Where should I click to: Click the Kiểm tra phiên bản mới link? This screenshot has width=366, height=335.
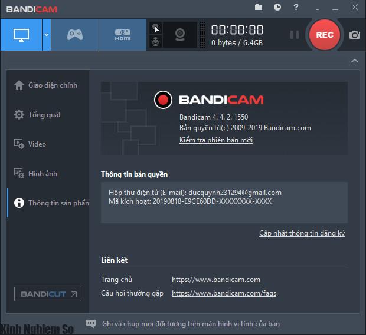(216, 140)
